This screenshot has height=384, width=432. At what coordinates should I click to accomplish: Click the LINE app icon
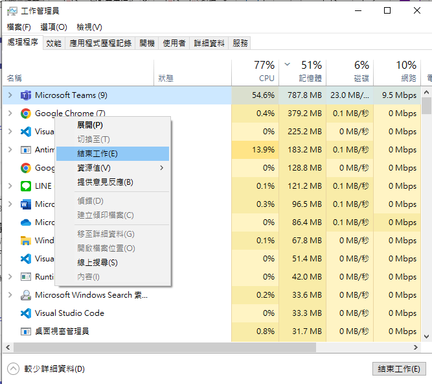tap(26, 186)
